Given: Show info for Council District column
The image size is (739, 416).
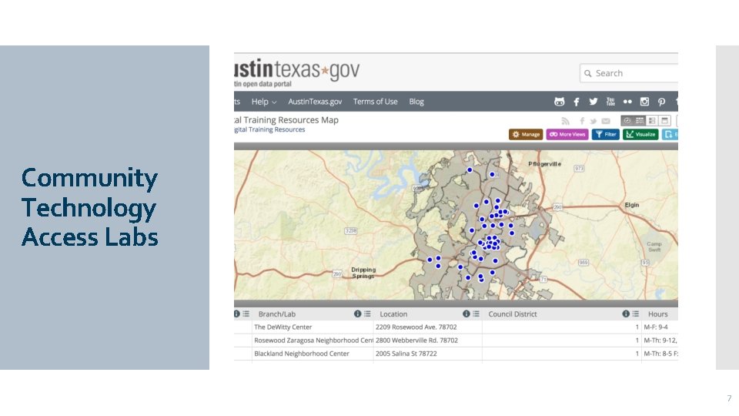Looking at the screenshot, I should pyautogui.click(x=626, y=314).
